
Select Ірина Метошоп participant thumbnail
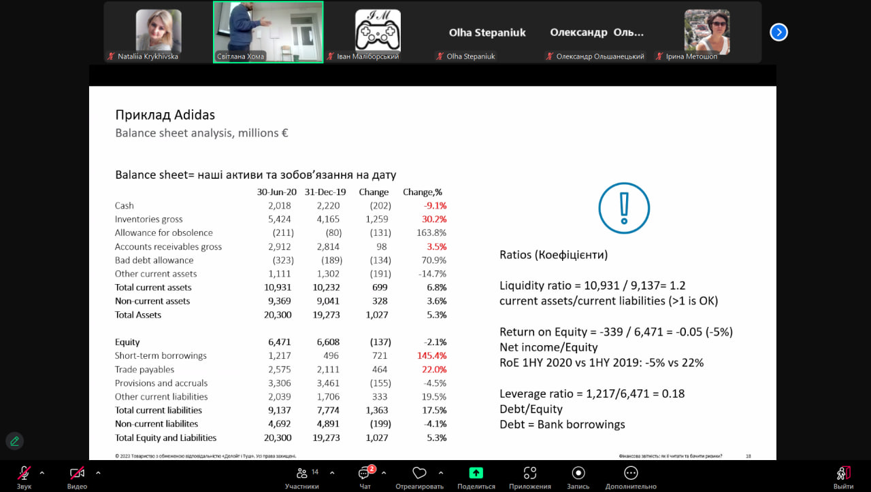click(706, 32)
